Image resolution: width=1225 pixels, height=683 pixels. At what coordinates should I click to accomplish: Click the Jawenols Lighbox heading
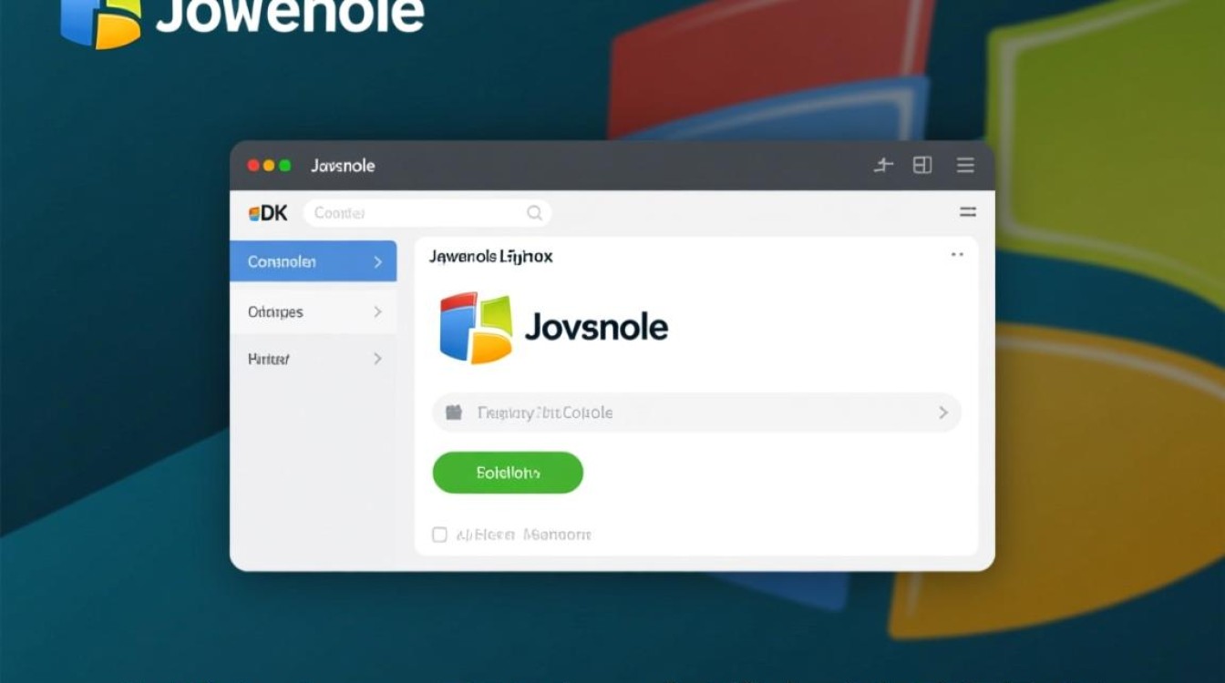491,256
